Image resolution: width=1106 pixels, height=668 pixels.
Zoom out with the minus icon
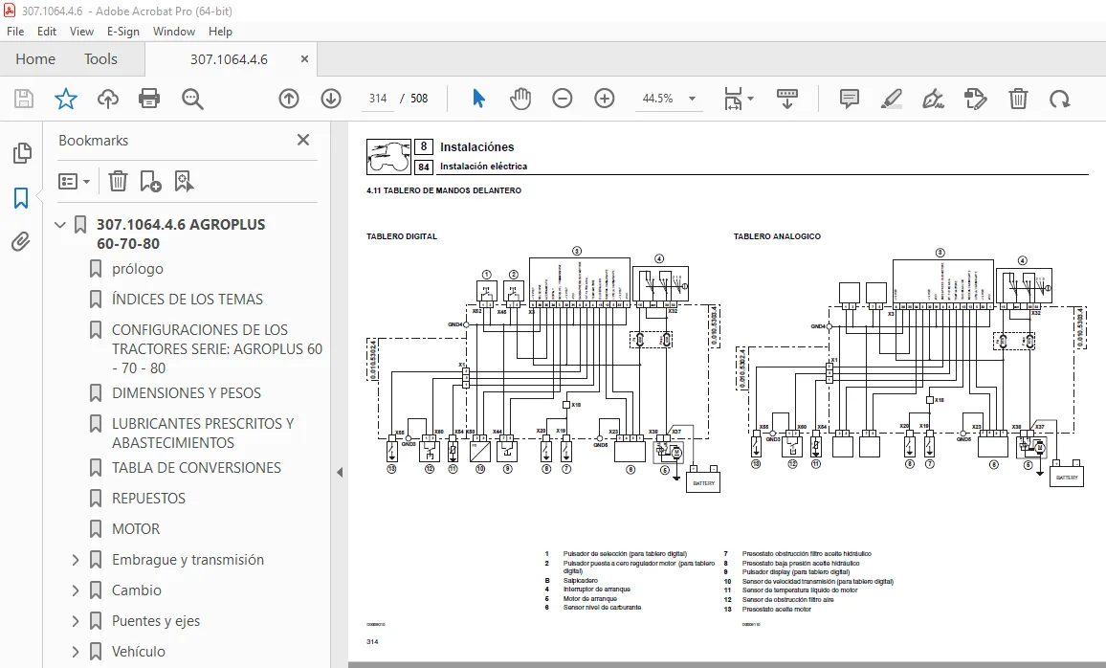point(563,99)
